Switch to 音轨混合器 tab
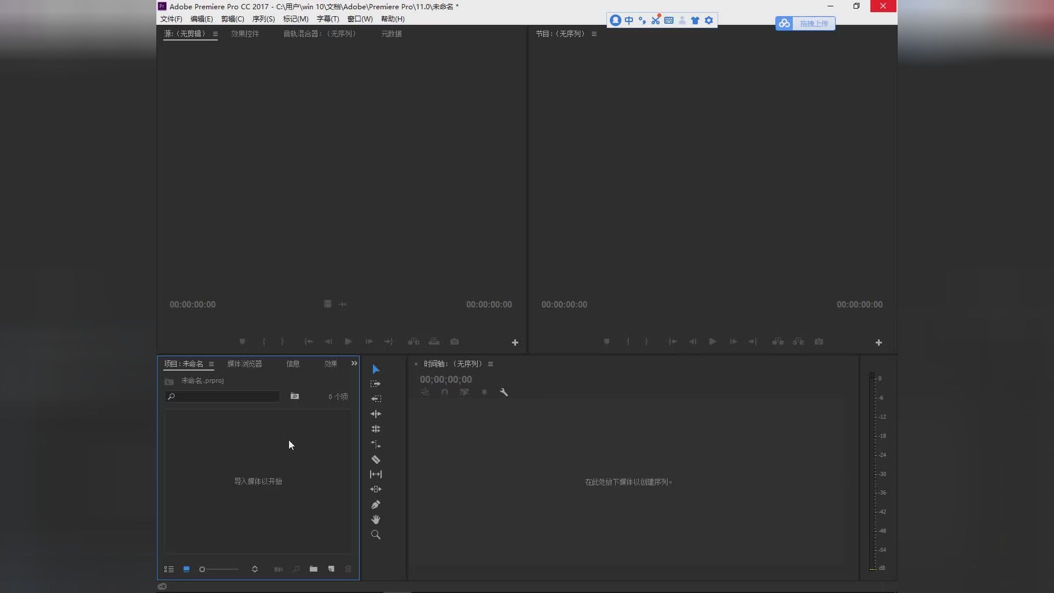This screenshot has width=1054, height=593. 320,34
